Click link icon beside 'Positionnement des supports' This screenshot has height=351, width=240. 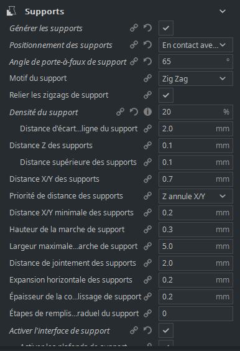pyautogui.click(x=134, y=45)
